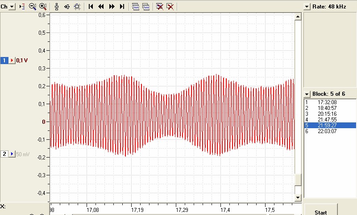Click the vertical scrollbar thumb
Image resolution: width=357 pixels, height=215 pixels.
coord(298,180)
